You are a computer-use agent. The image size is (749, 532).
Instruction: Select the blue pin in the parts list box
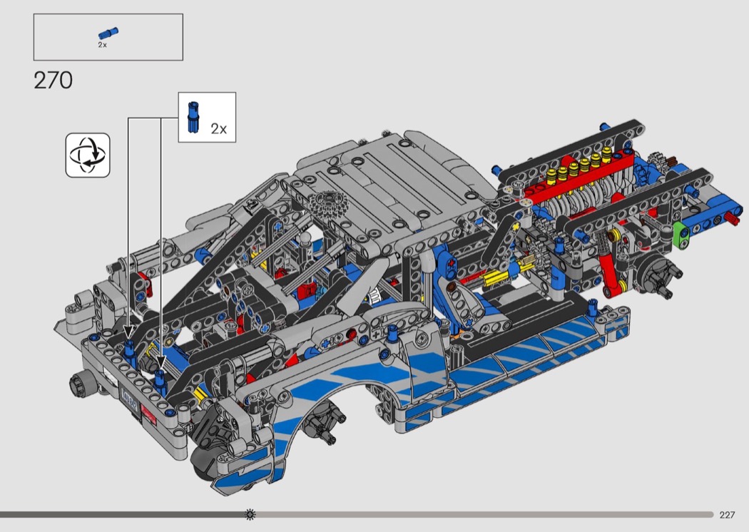(108, 32)
